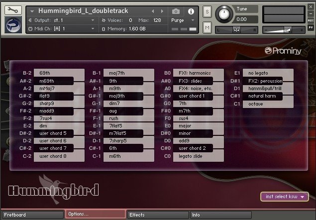Click the Voices note icon

[x=104, y=20]
